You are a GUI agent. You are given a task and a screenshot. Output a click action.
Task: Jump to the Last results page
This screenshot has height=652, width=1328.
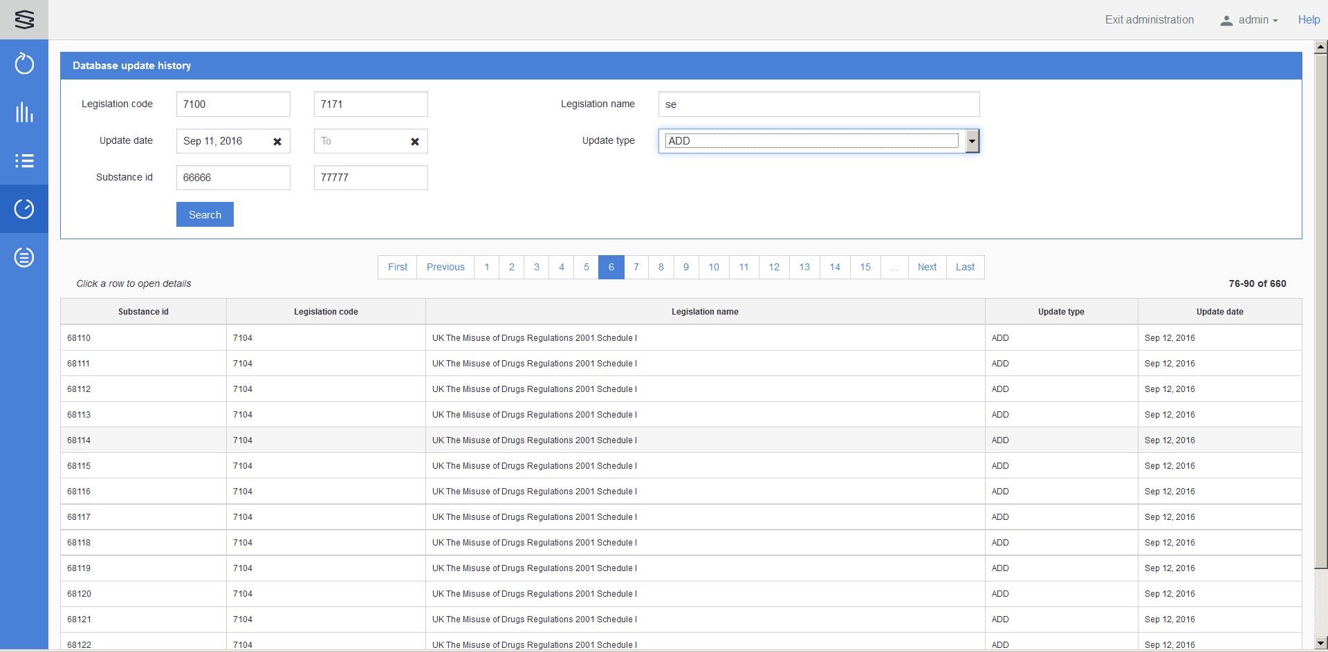[x=965, y=267]
